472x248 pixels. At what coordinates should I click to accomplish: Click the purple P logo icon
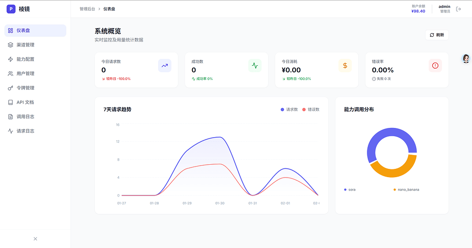(11, 9)
